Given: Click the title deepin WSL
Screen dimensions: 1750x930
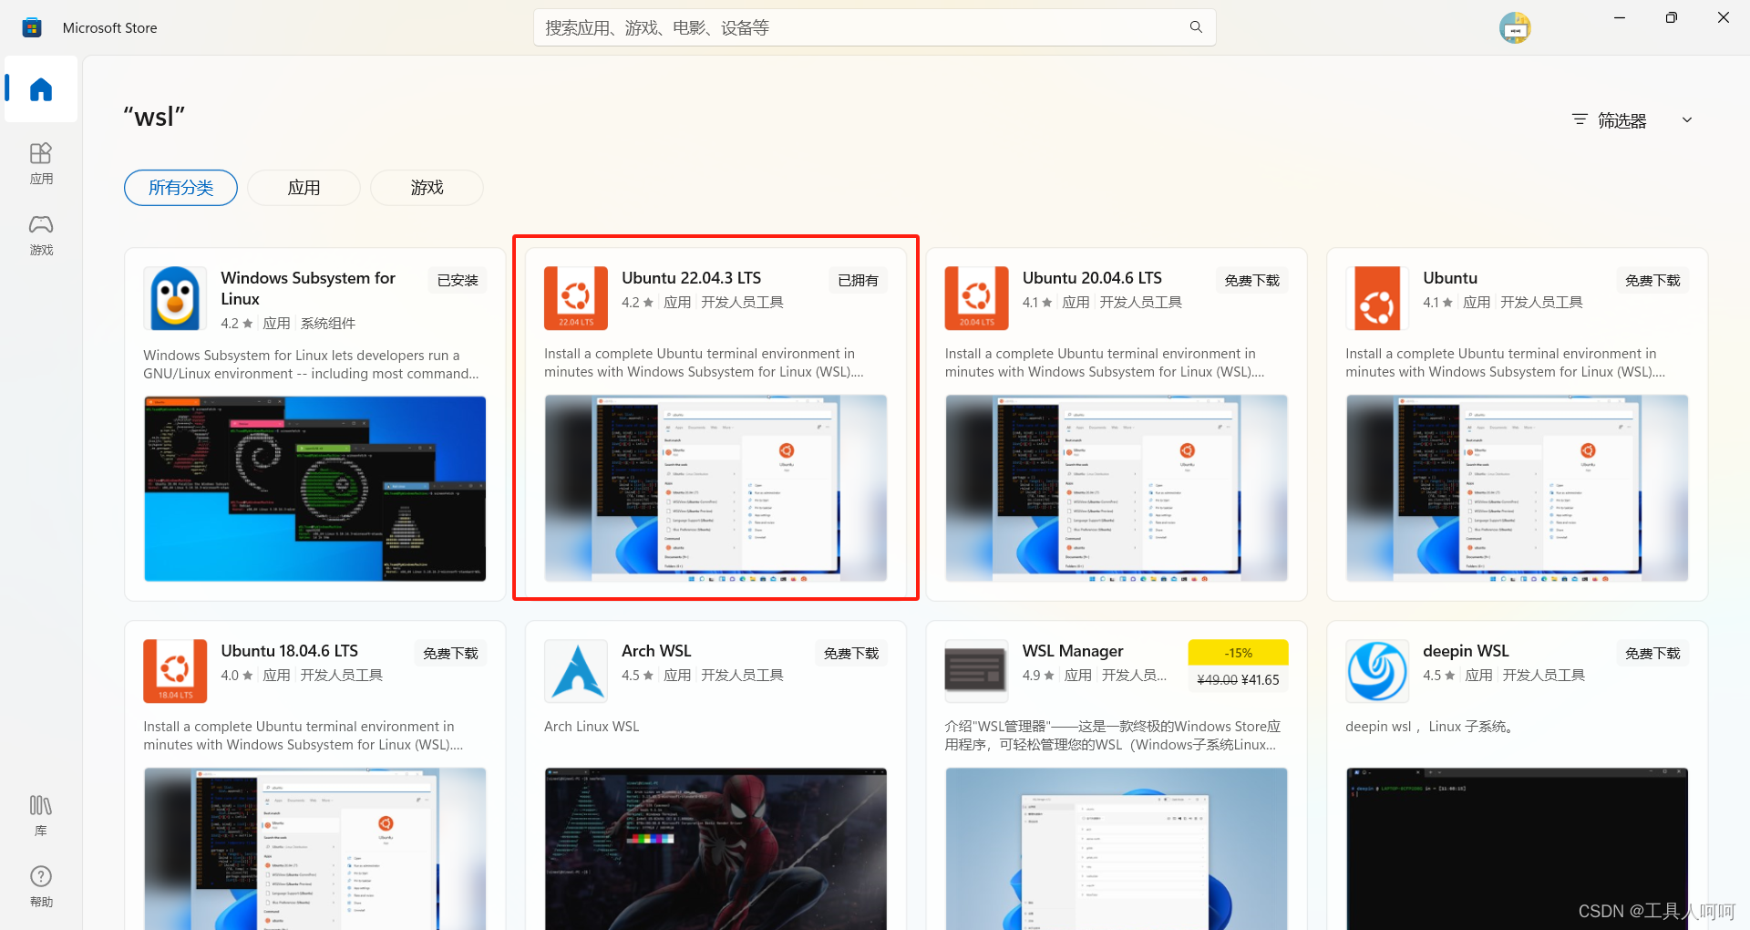Looking at the screenshot, I should click(x=1466, y=651).
